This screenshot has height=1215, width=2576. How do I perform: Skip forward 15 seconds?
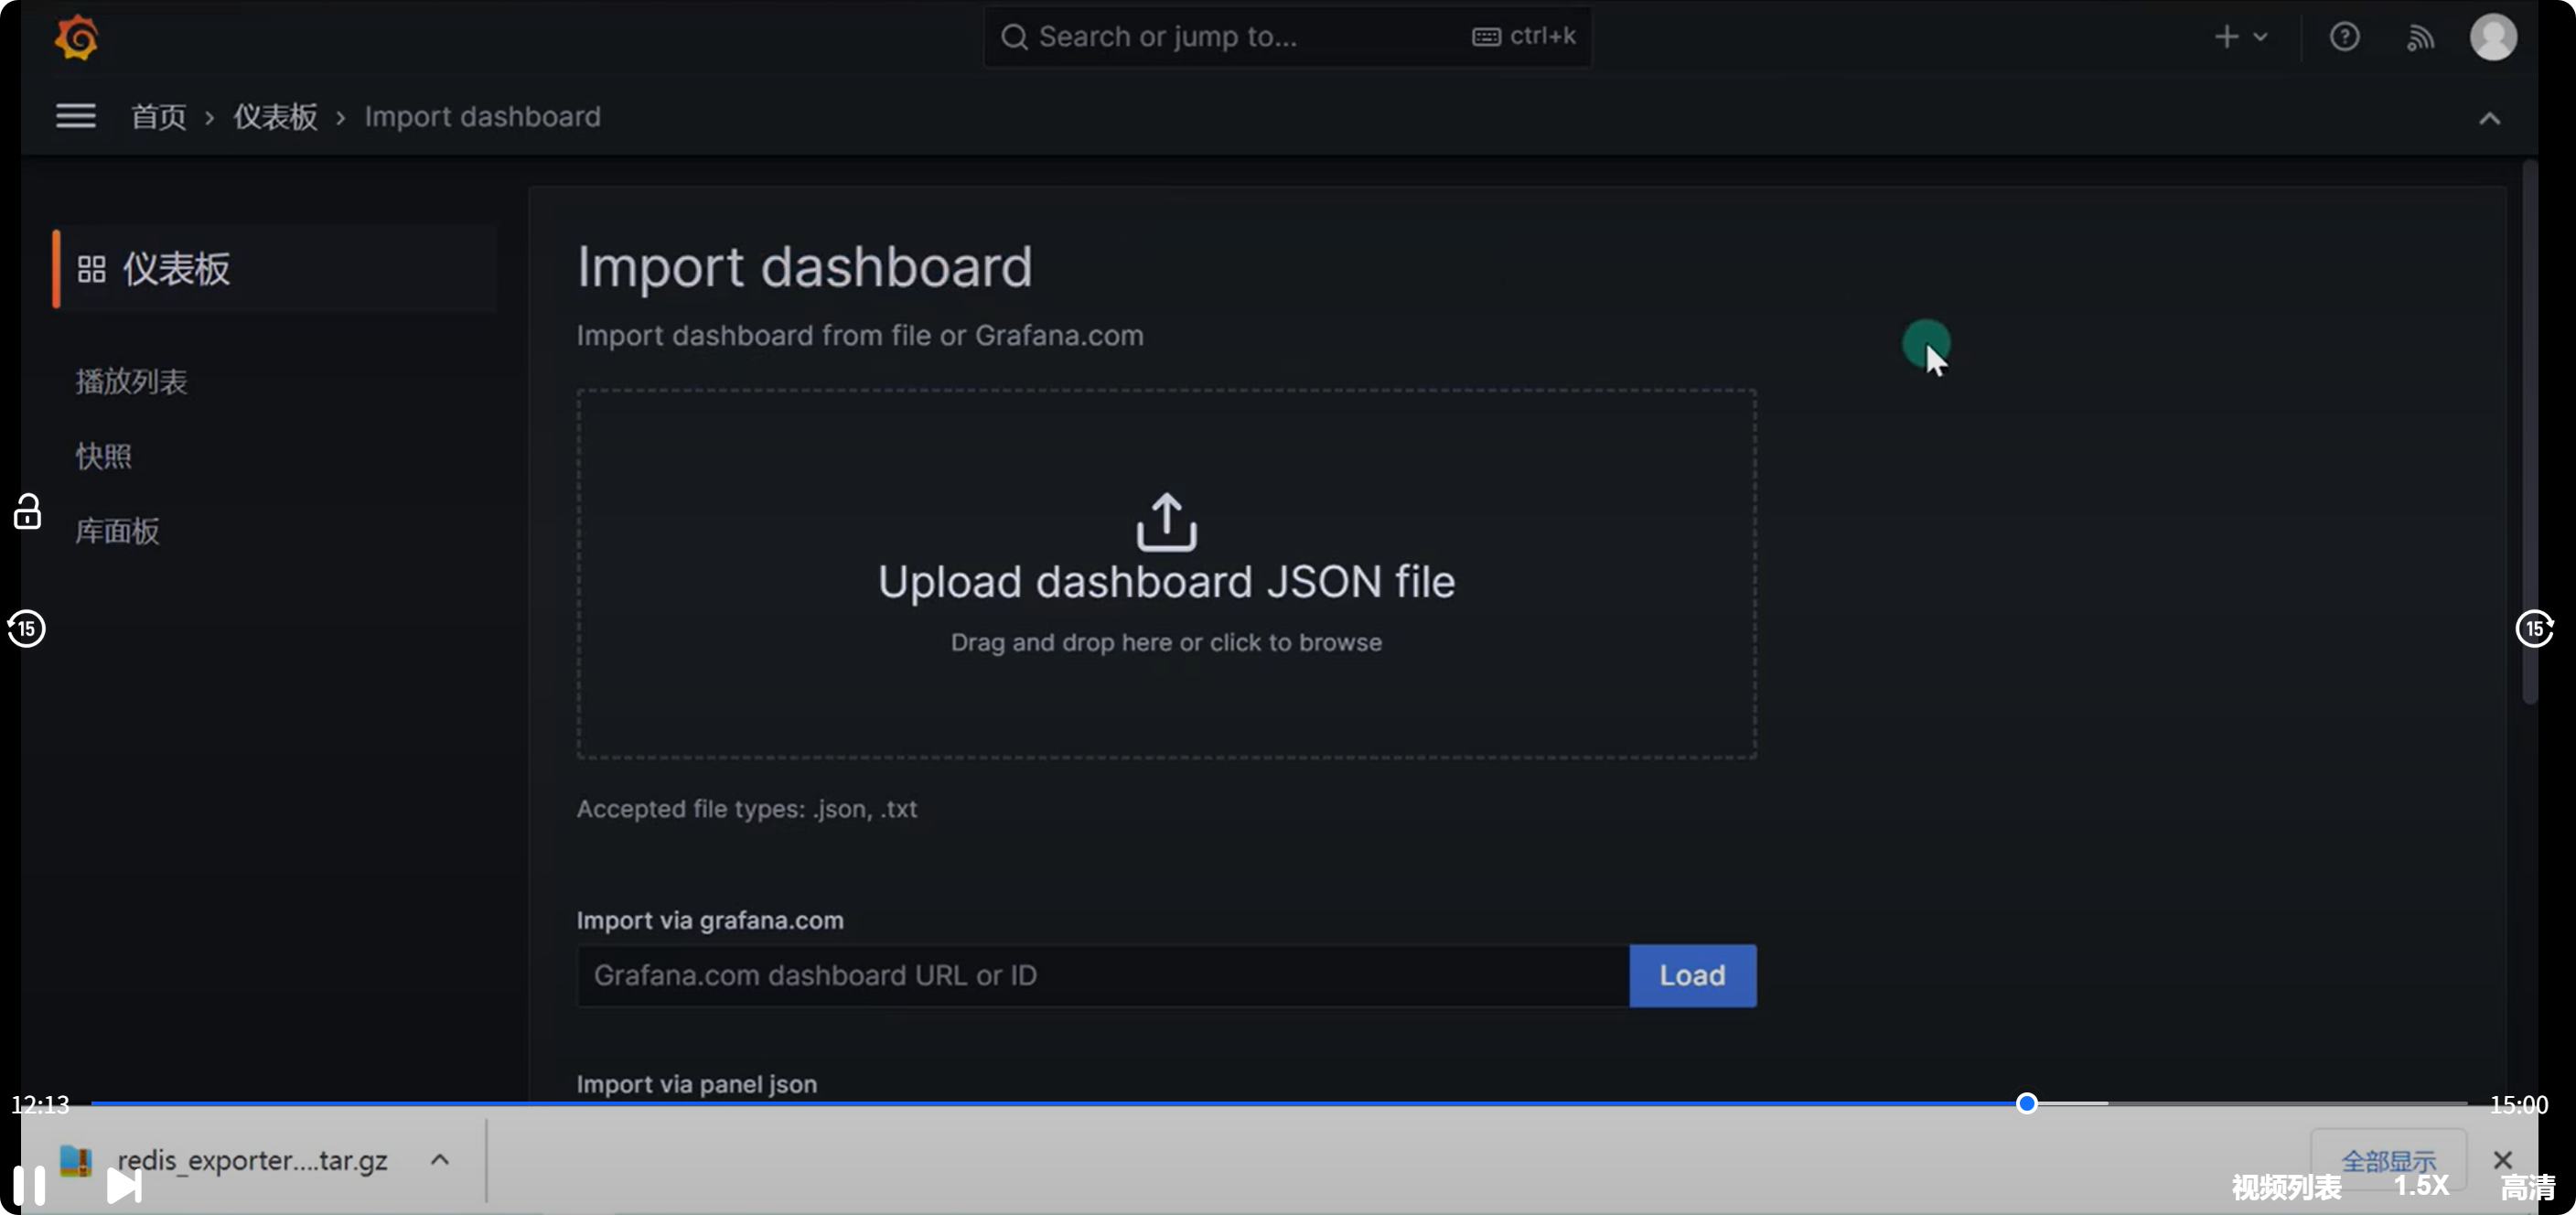(x=2534, y=628)
